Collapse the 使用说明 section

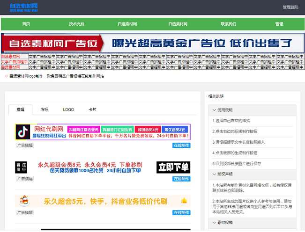[x=253, y=110]
